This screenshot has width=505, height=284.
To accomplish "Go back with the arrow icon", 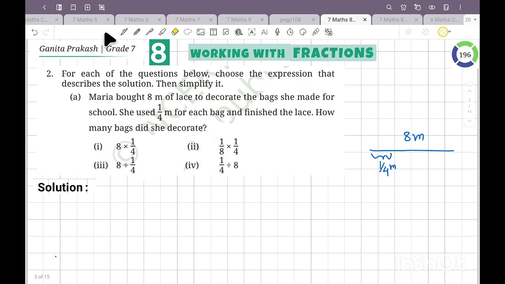I will (x=45, y=7).
